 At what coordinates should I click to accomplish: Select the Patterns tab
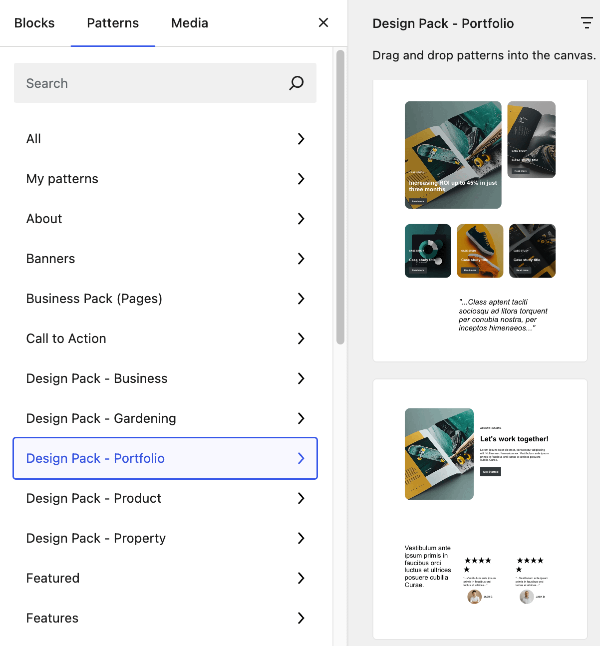(113, 23)
